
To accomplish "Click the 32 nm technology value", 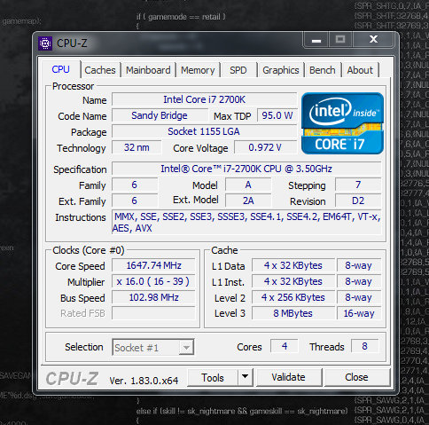I will point(136,147).
